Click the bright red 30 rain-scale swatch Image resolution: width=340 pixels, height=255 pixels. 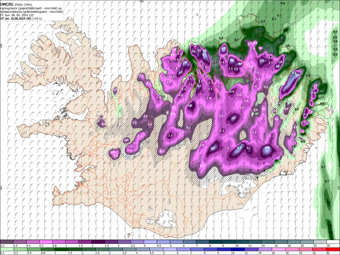333,249
